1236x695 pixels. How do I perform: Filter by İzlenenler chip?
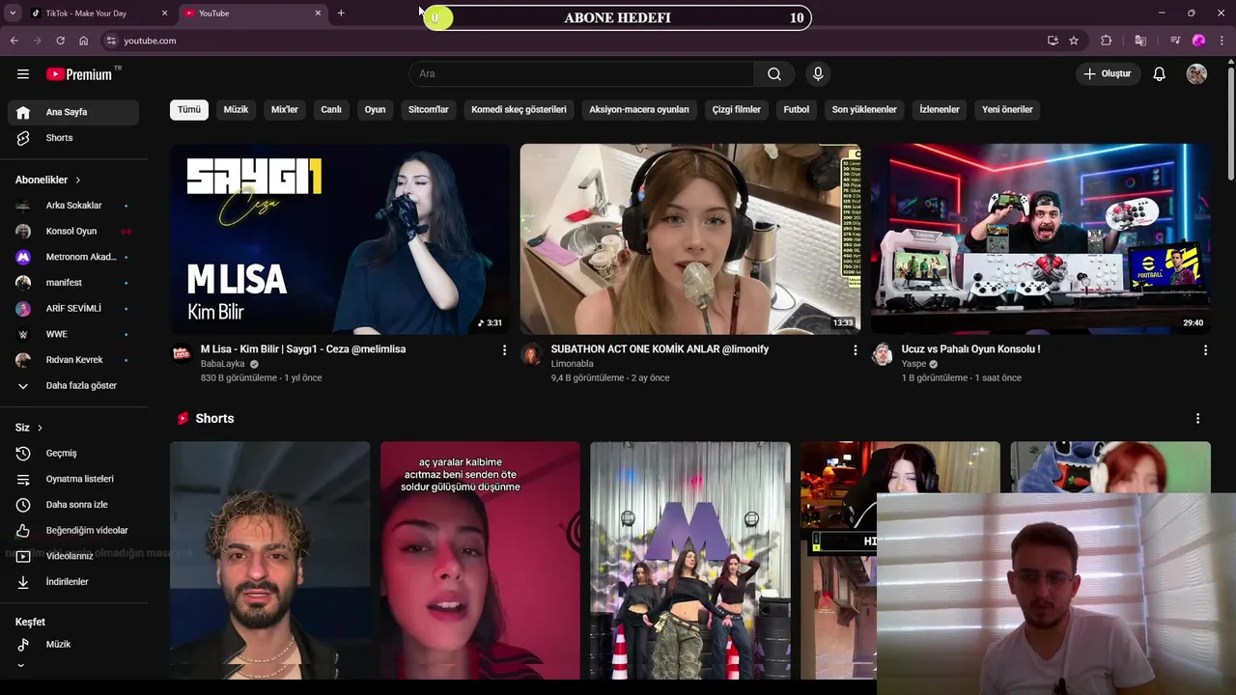(940, 110)
